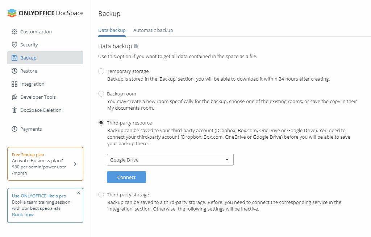Image resolution: width=371 pixels, height=237 pixels.
Task: Dismiss the training session banner
Action: 78,193
